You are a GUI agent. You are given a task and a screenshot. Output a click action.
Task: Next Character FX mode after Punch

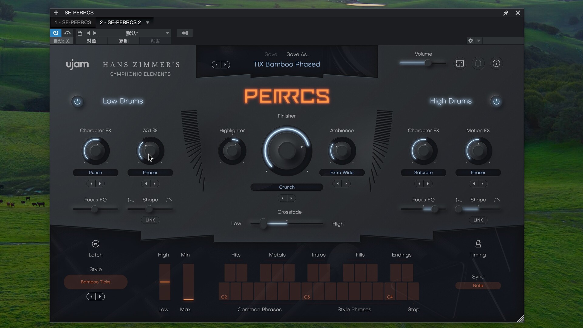100,183
